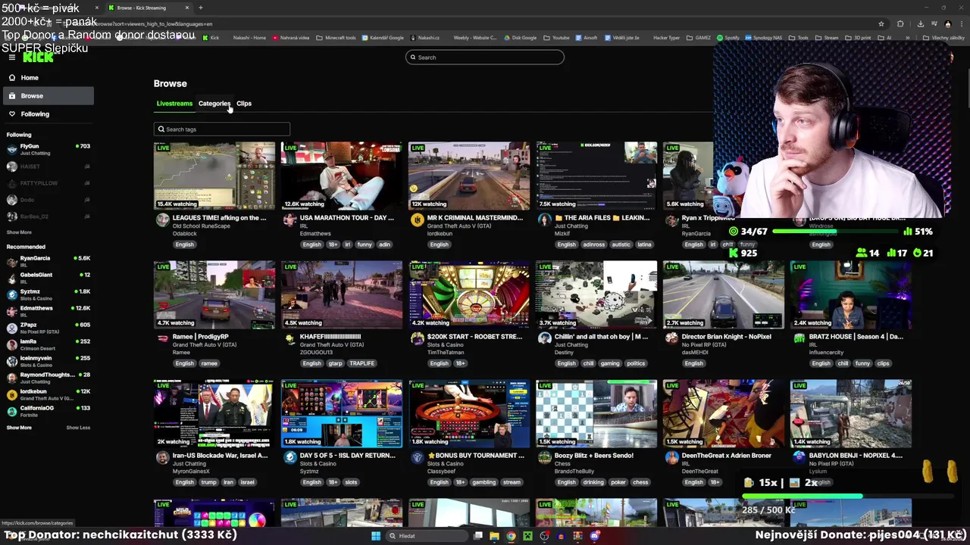Open $200K START ROOBET stream title
Viewport: 970px width, 545px height.
coord(475,336)
